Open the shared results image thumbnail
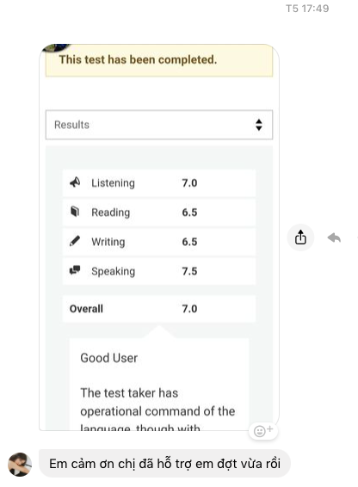 click(x=159, y=237)
